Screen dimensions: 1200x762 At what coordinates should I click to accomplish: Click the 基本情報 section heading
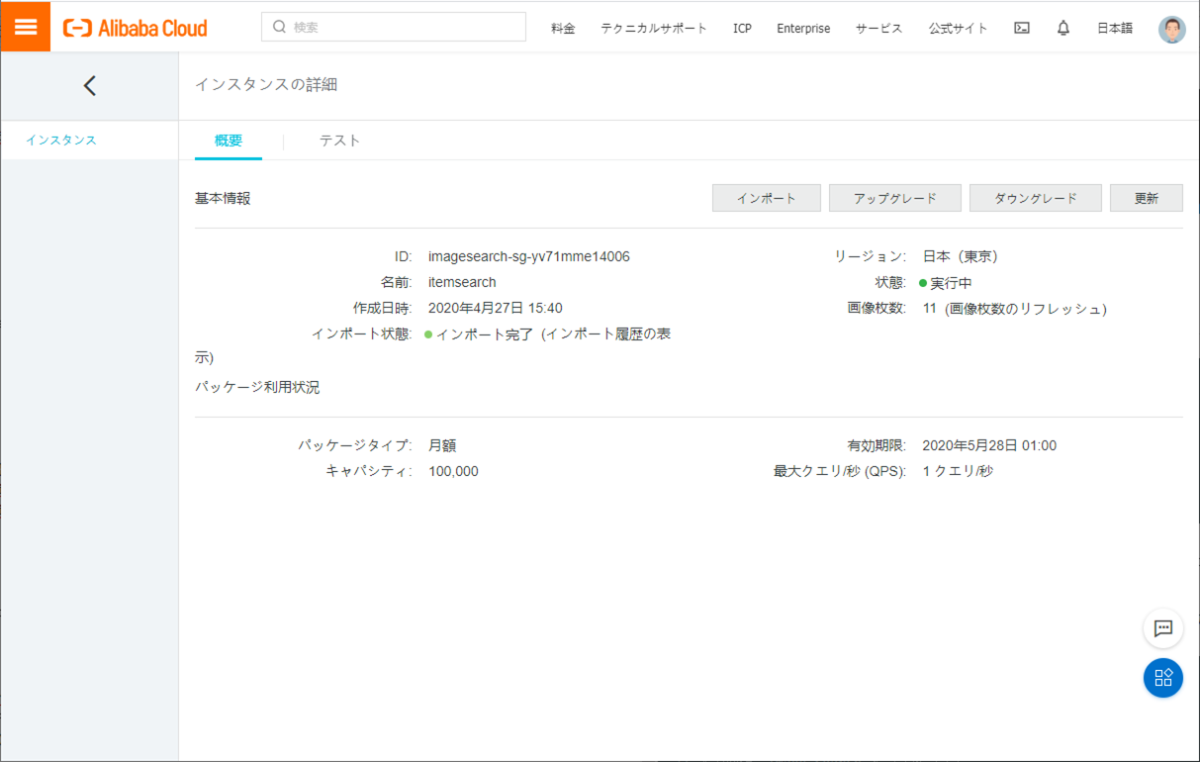[223, 198]
